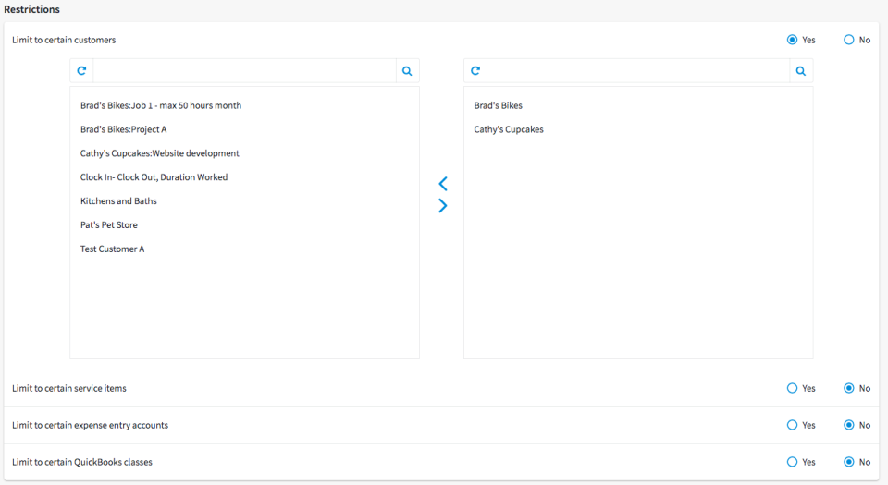Image resolution: width=888 pixels, height=485 pixels.
Task: Select Cathy's Cupcakes:Website development item
Action: point(160,153)
